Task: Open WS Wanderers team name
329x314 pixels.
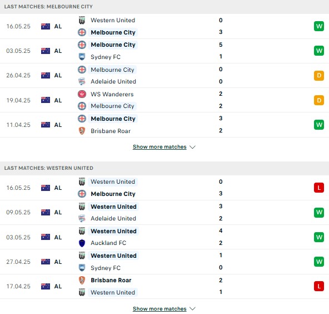Action: click(112, 94)
